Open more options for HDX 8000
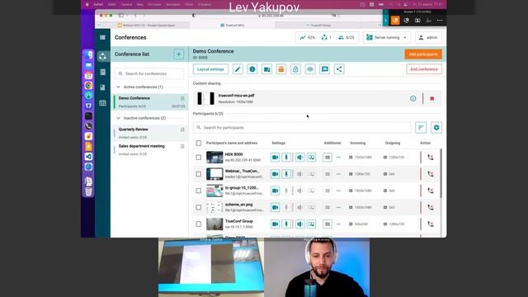The image size is (528, 297). tap(338, 158)
